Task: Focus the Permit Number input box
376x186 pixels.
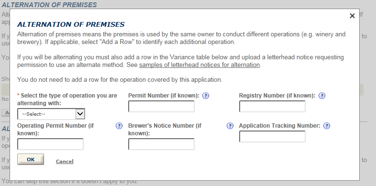Action: (x=161, y=106)
